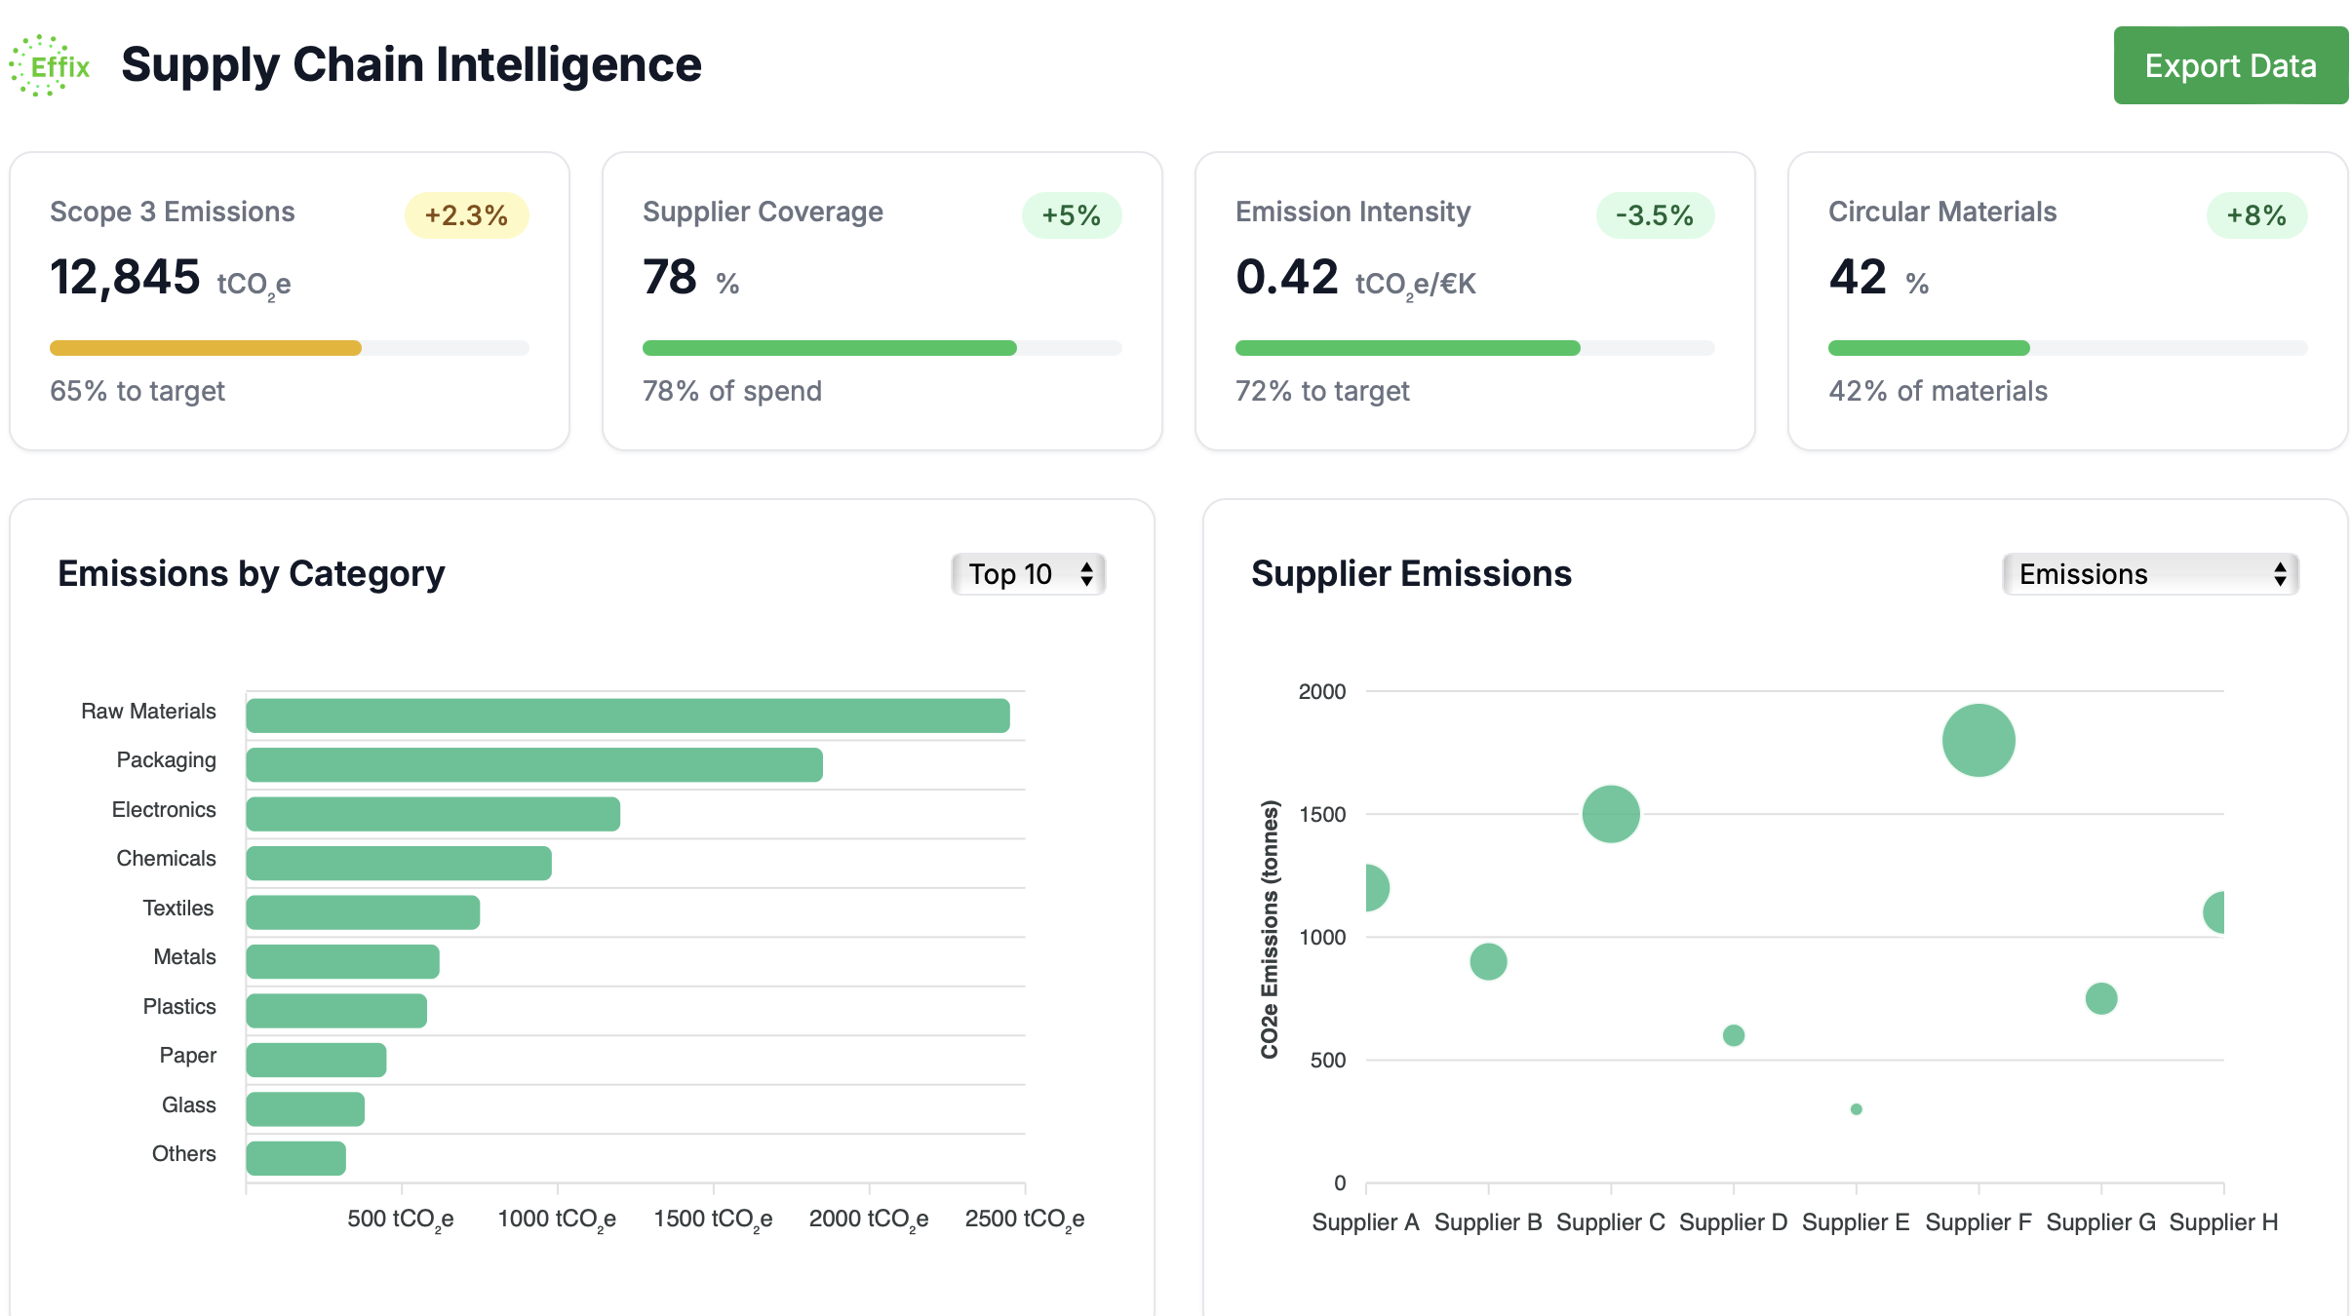Image resolution: width=2351 pixels, height=1316 pixels.
Task: Click the Export Data button
Action: pyautogui.click(x=2230, y=64)
